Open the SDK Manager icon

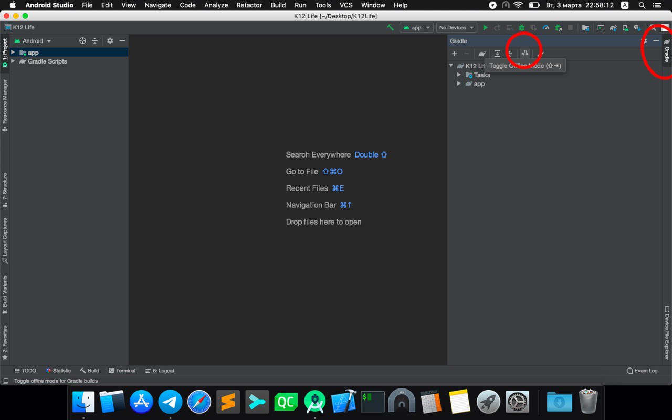pyautogui.click(x=637, y=27)
